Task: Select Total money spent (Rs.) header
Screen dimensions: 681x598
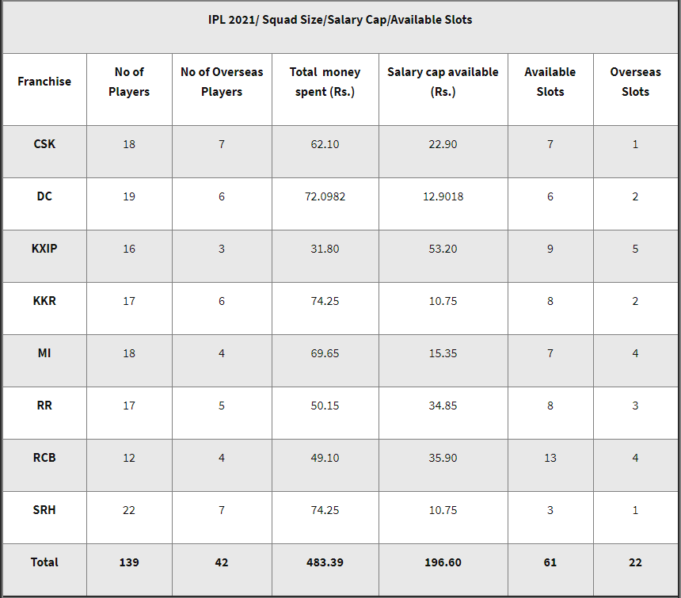Action: (325, 82)
